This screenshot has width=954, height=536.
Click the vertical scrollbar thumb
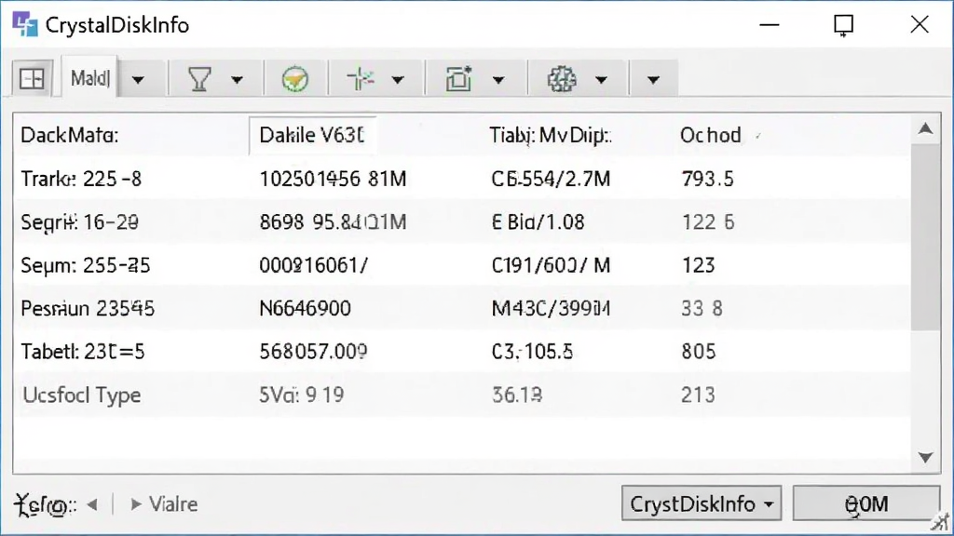tap(925, 237)
